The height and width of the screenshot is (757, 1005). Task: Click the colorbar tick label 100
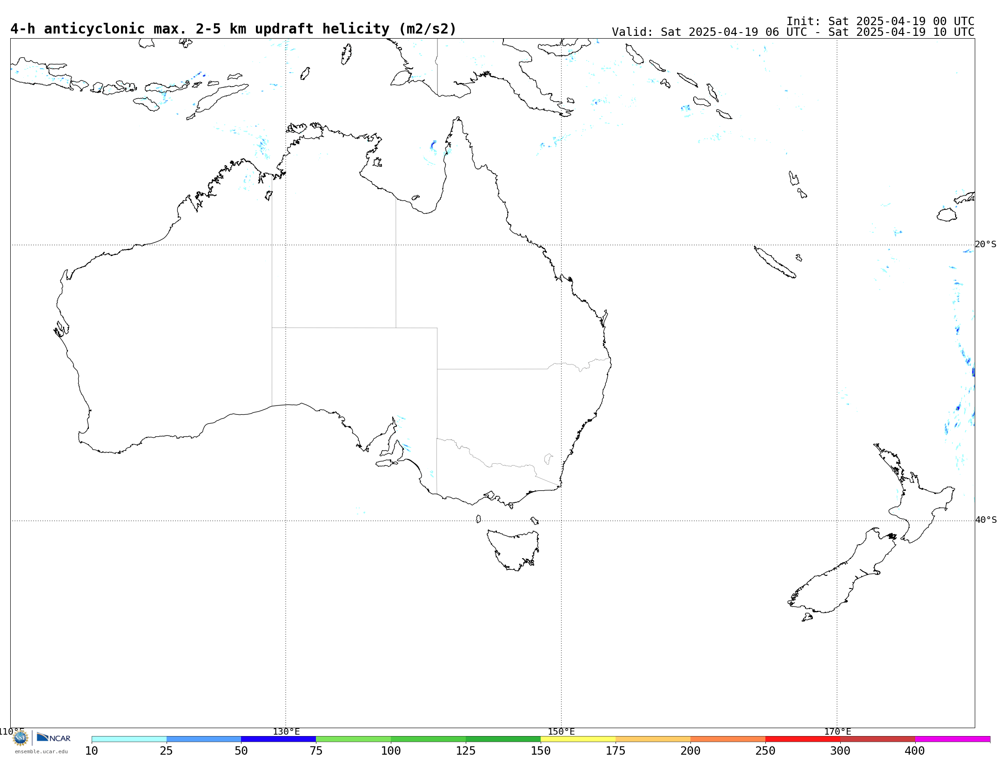(391, 751)
